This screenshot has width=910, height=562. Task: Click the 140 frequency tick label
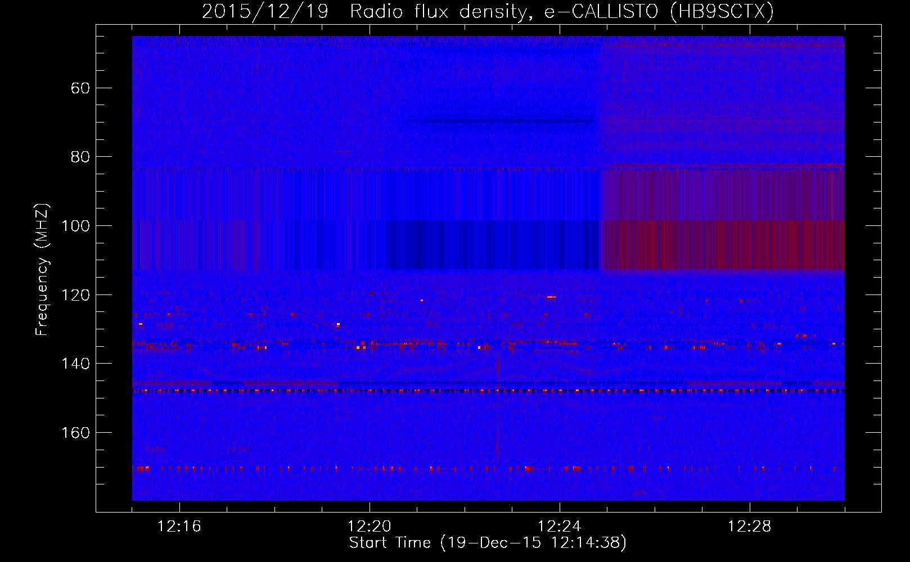pos(75,364)
